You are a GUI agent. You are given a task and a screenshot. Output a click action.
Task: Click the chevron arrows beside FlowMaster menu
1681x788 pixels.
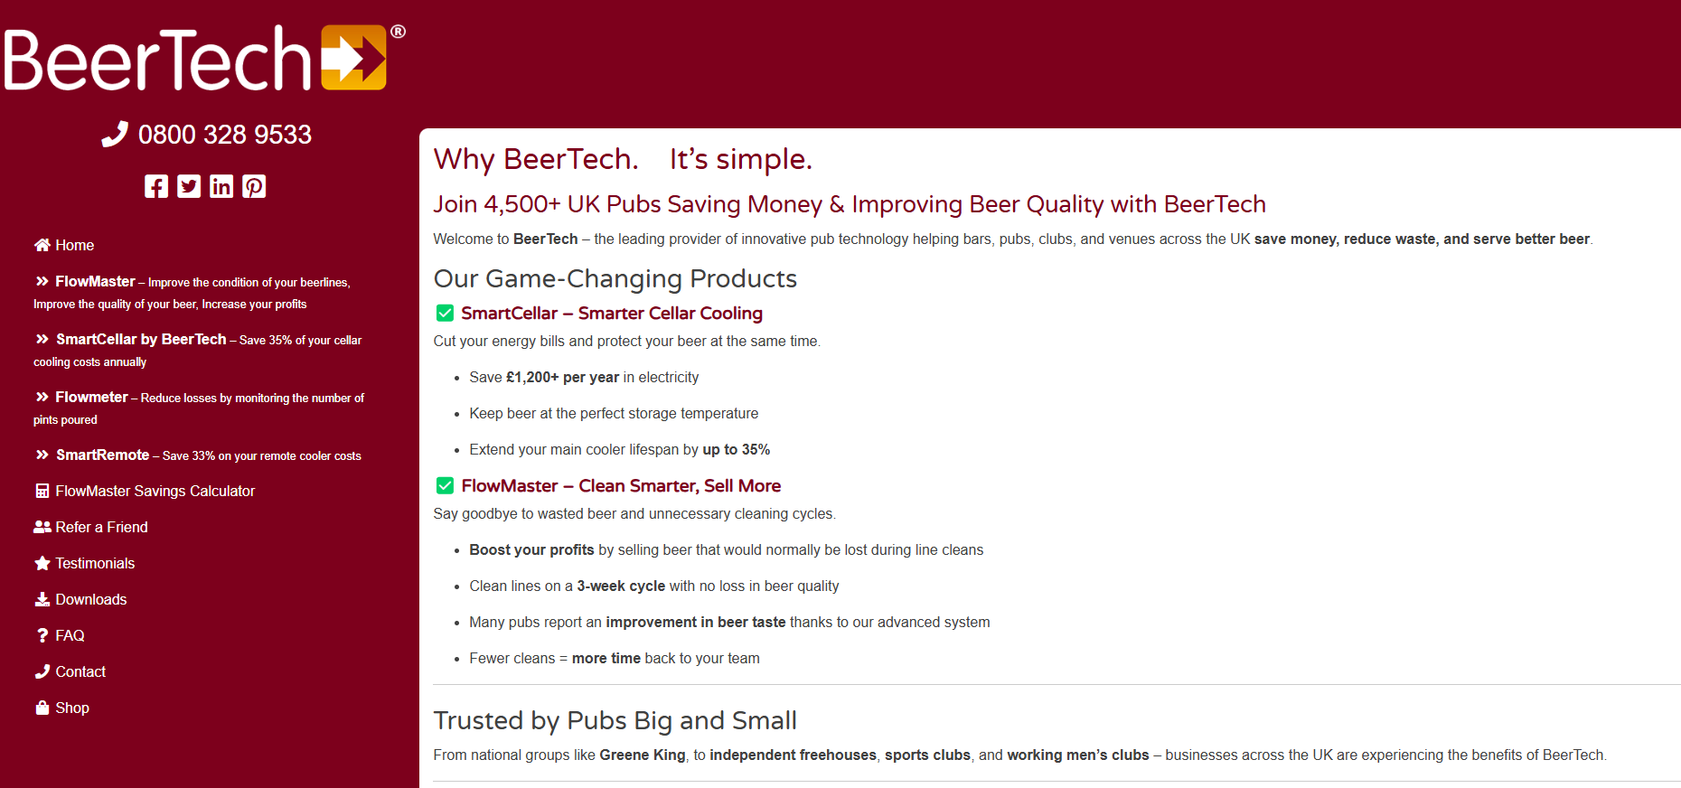tap(42, 281)
